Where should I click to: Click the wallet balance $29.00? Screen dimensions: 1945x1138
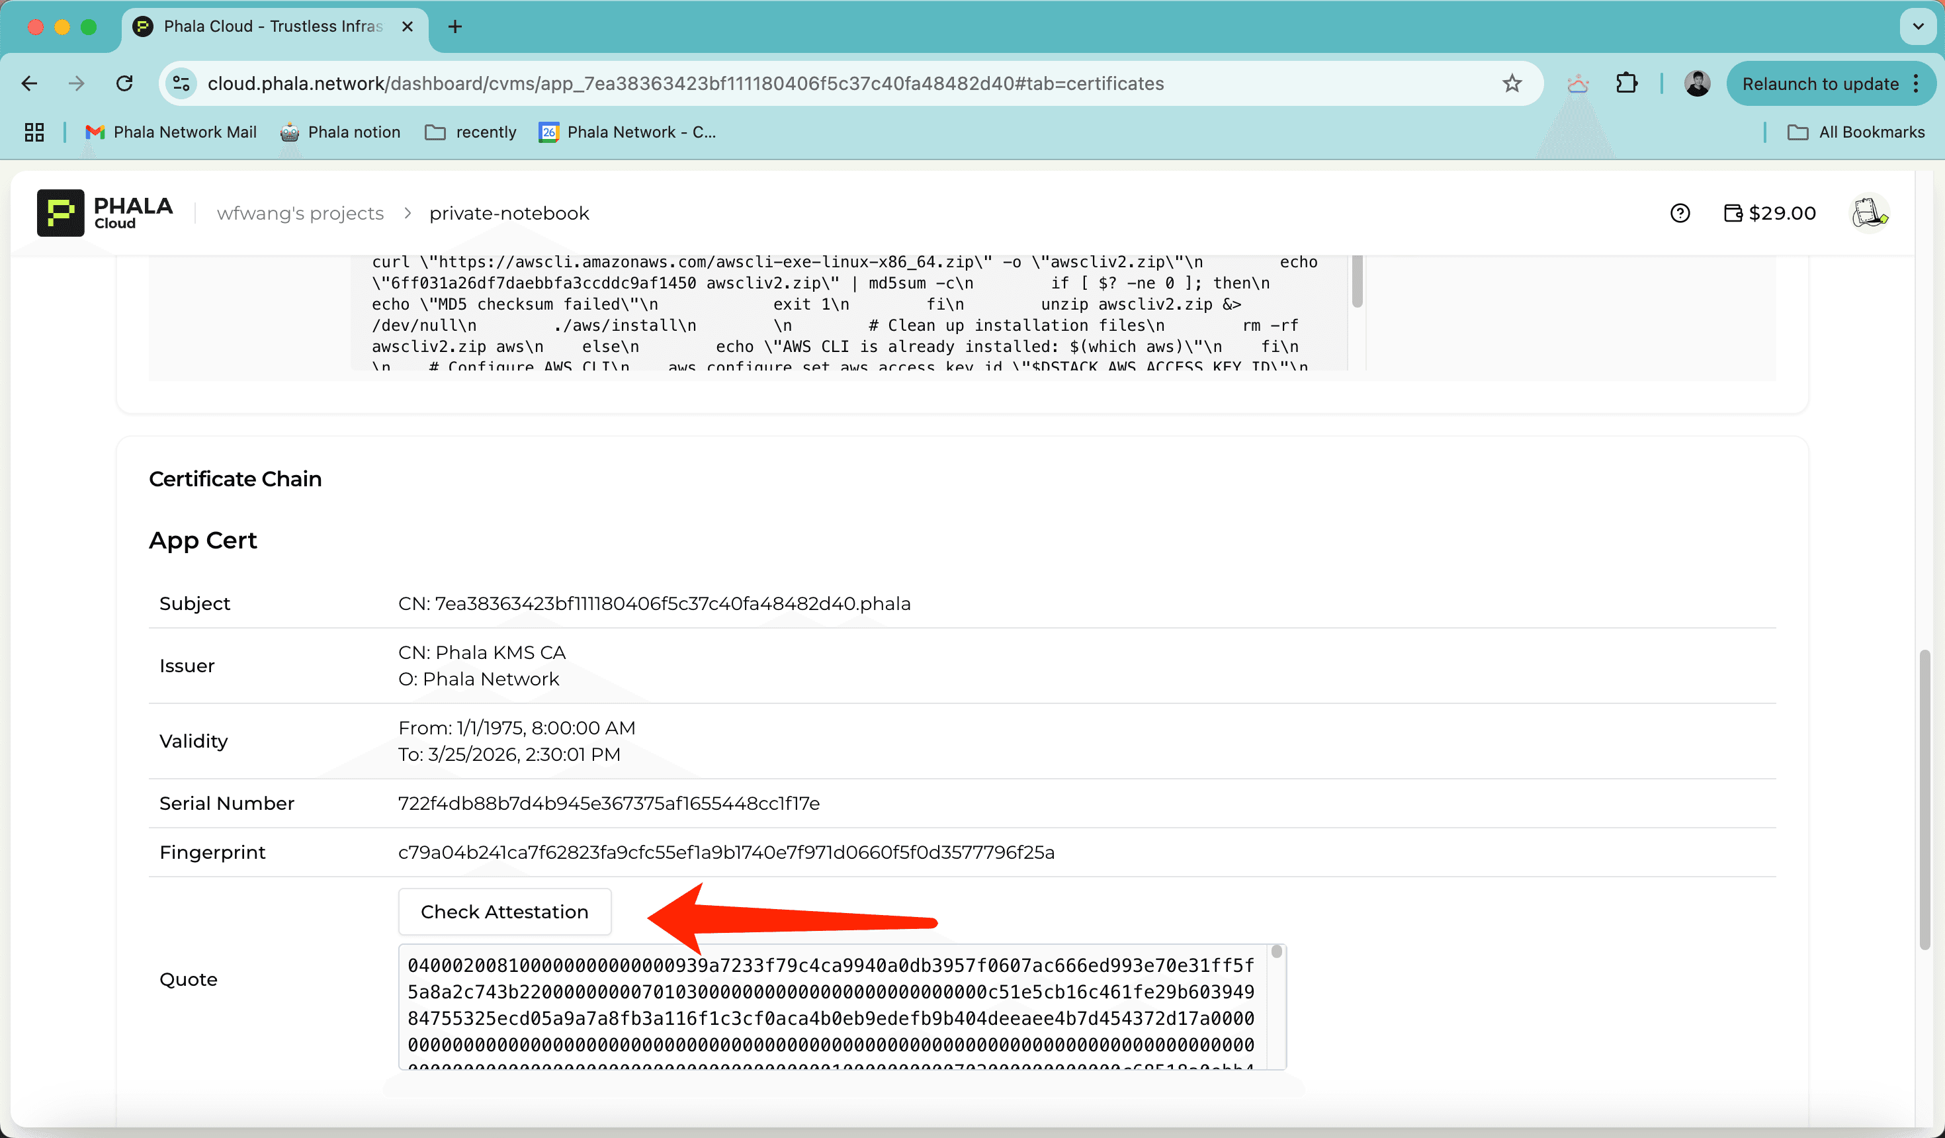pyautogui.click(x=1770, y=213)
